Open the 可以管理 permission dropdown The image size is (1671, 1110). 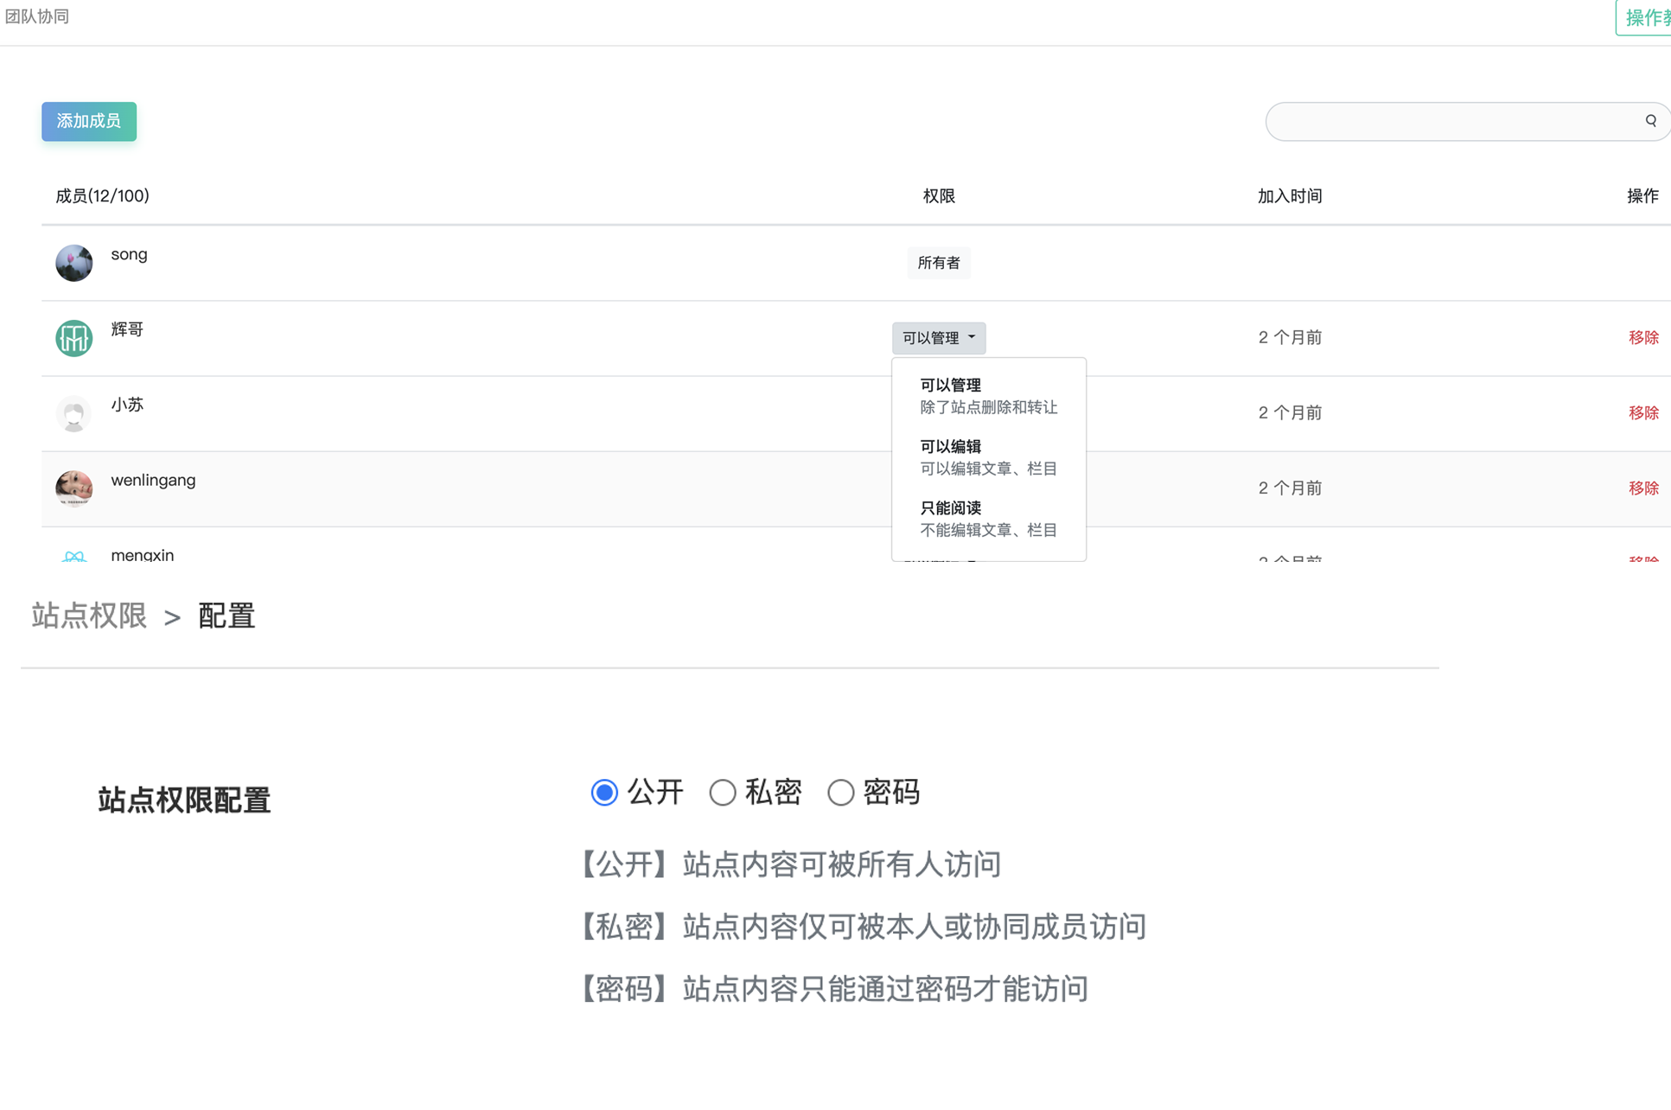tap(938, 338)
